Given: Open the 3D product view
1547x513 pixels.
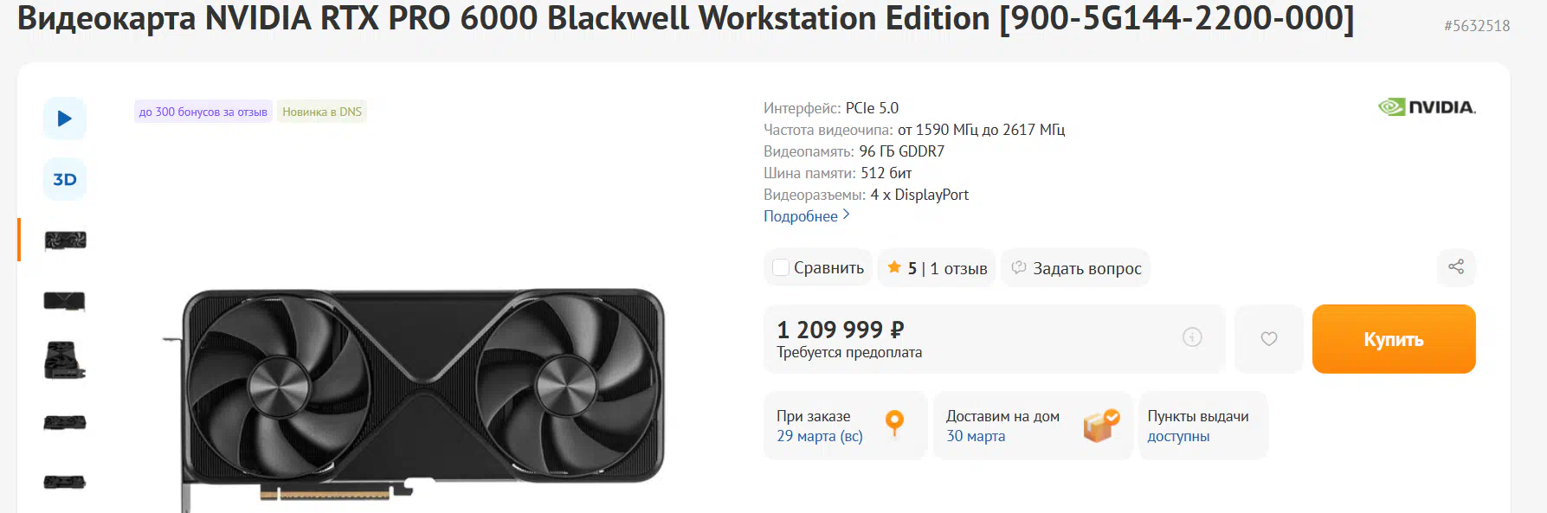Looking at the screenshot, I should pyautogui.click(x=65, y=179).
